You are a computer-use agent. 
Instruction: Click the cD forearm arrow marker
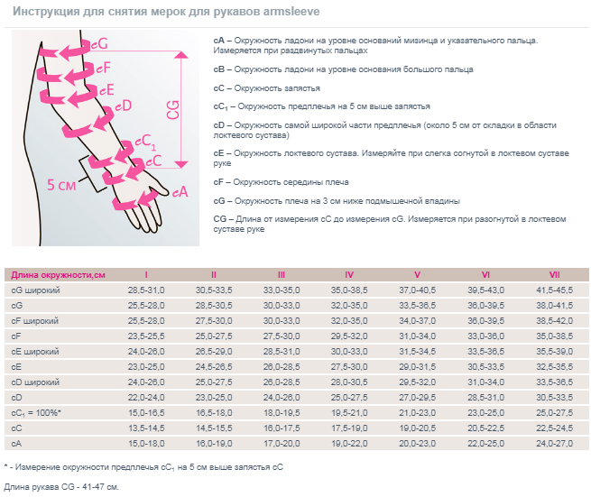tap(122, 107)
